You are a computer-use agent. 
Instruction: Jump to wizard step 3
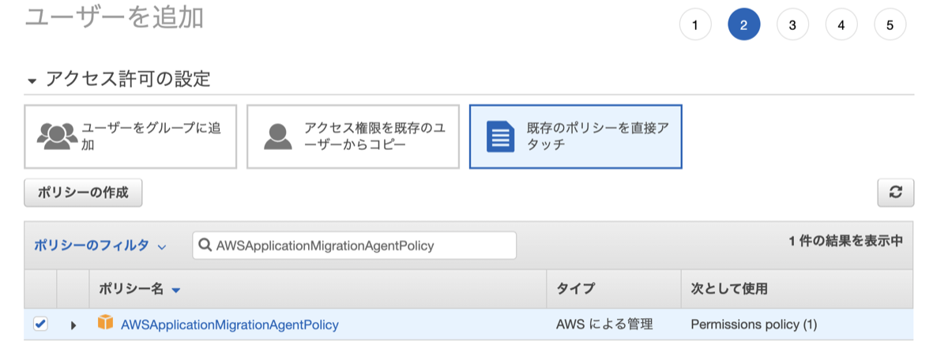[x=792, y=25]
